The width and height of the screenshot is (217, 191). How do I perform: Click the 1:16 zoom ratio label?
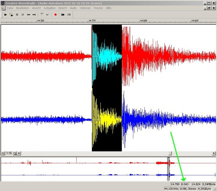point(9,153)
